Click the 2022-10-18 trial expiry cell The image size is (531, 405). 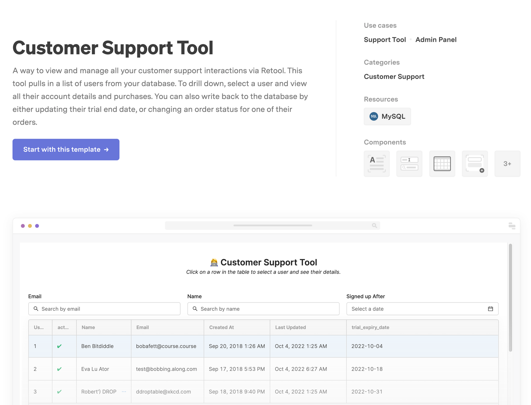pyautogui.click(x=422, y=369)
